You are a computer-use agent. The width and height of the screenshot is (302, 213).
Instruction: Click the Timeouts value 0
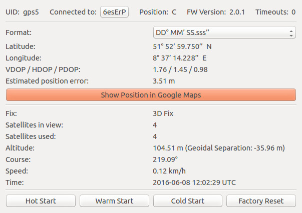click(x=293, y=12)
